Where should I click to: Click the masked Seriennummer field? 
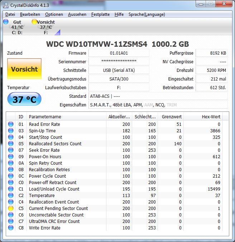[x=119, y=61]
